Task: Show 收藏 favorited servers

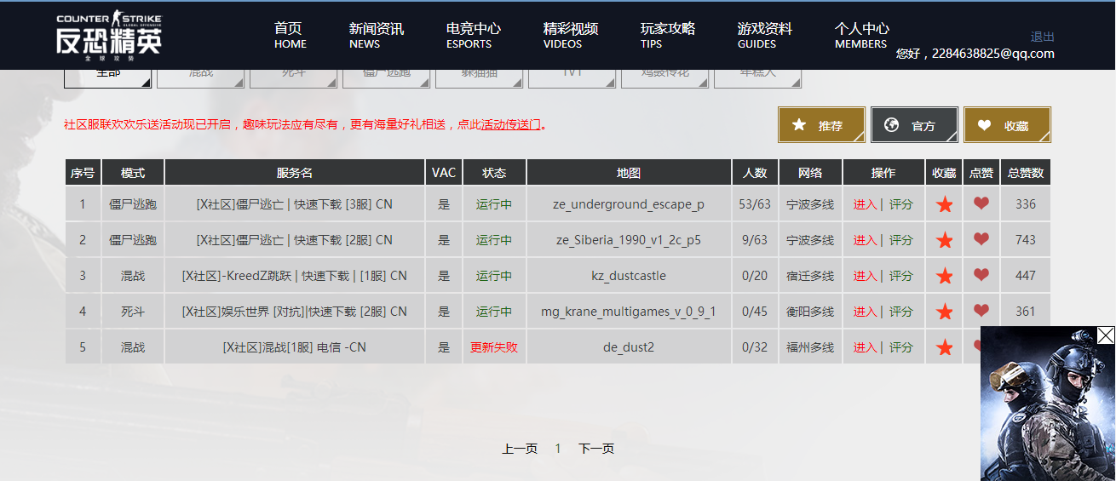Action: 1007,125
